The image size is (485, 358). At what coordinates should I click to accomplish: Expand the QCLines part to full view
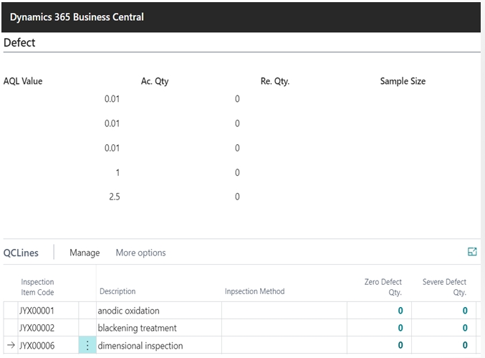click(472, 252)
